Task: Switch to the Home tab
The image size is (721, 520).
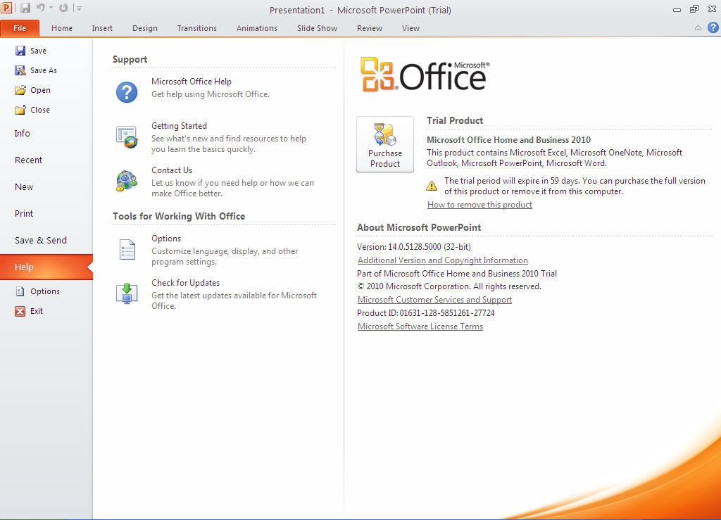Action: (62, 28)
